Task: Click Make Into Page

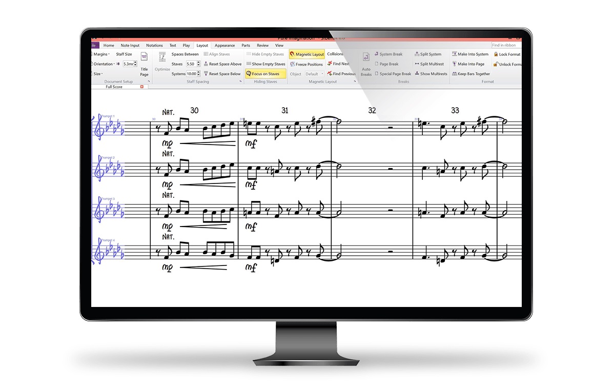Action: 468,64
